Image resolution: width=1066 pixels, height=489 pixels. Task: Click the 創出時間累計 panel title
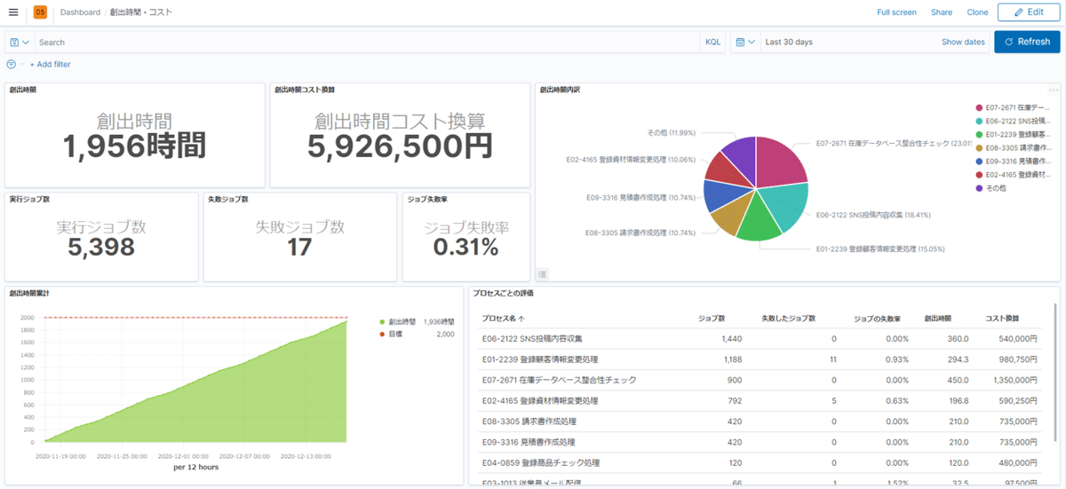(29, 293)
